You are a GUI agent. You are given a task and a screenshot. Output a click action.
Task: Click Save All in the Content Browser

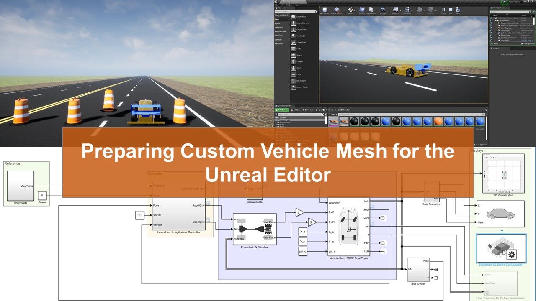click(x=308, y=110)
